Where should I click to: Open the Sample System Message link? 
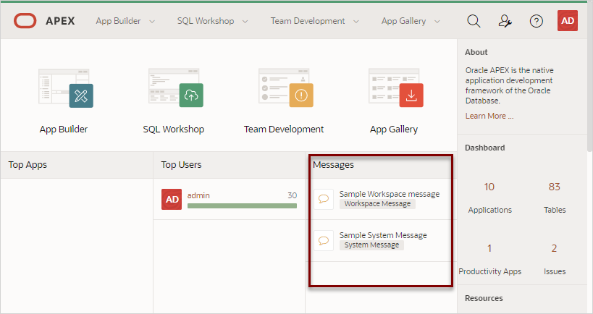pyautogui.click(x=383, y=235)
